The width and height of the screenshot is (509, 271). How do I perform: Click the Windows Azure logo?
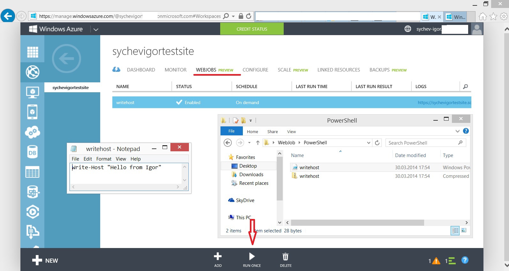pyautogui.click(x=56, y=29)
